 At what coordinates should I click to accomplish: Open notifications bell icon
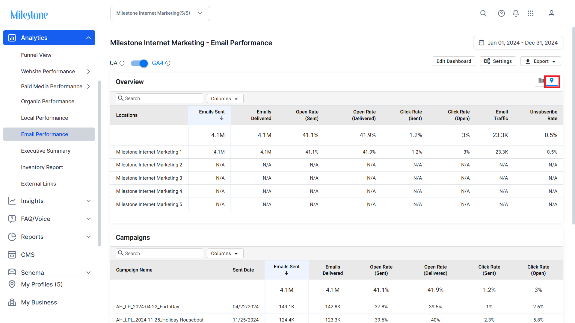pos(516,13)
